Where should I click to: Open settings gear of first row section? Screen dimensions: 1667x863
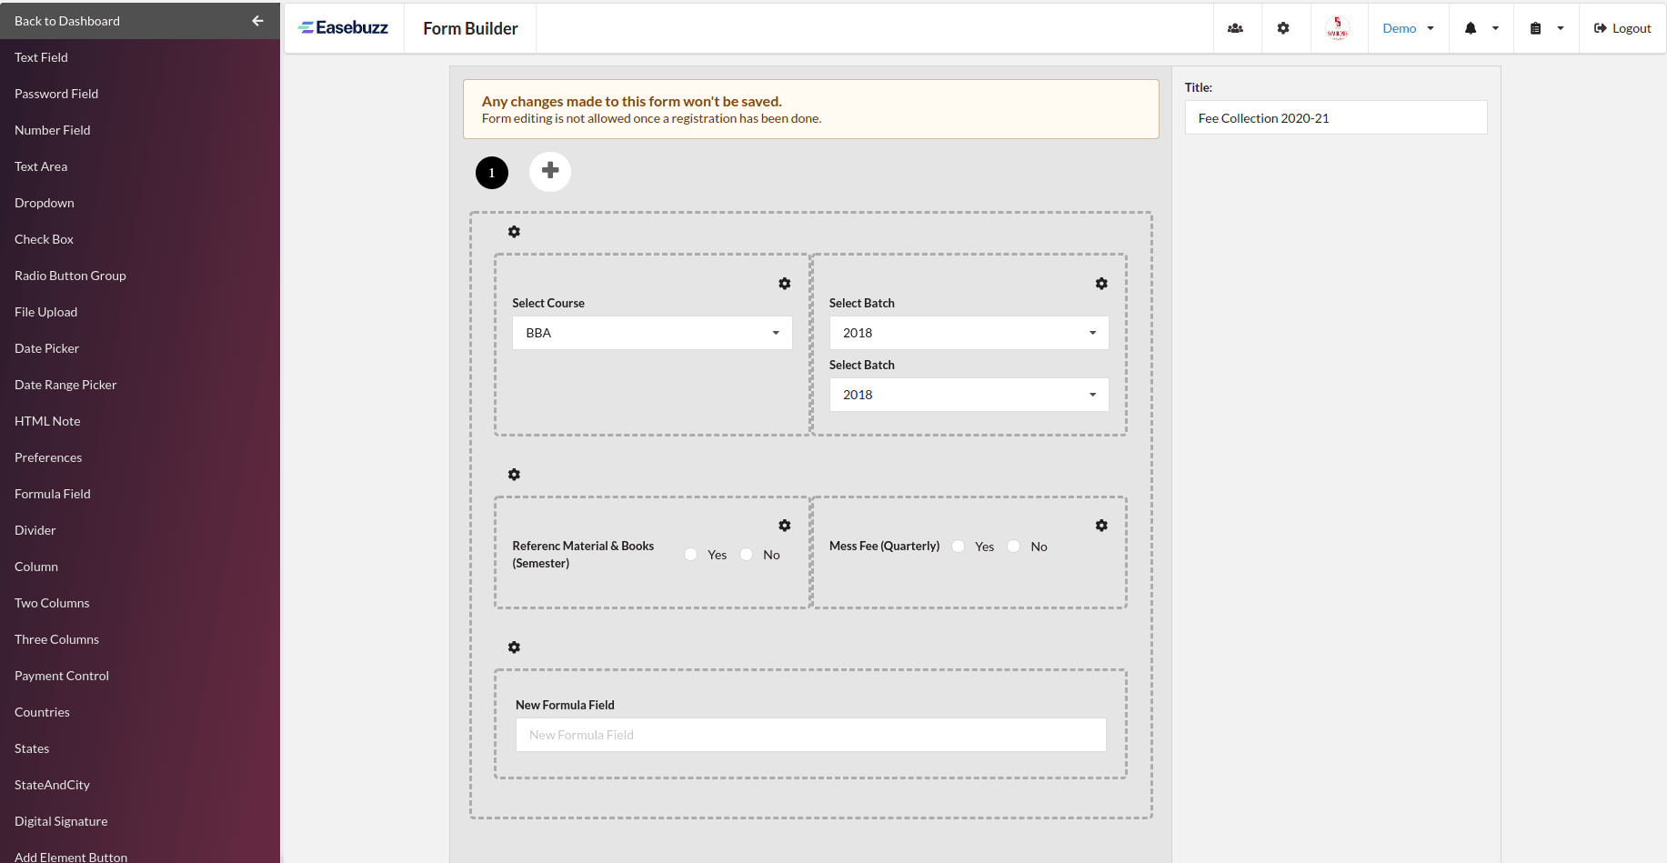pos(514,232)
